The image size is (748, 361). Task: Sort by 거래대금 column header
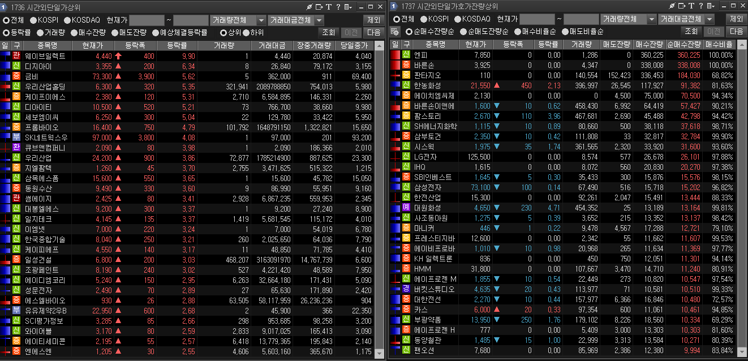(273, 45)
